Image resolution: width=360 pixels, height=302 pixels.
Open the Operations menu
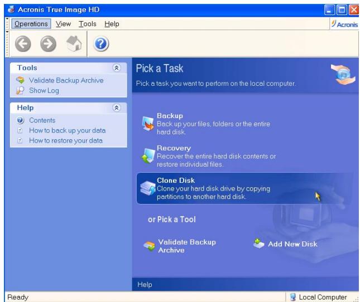point(31,24)
